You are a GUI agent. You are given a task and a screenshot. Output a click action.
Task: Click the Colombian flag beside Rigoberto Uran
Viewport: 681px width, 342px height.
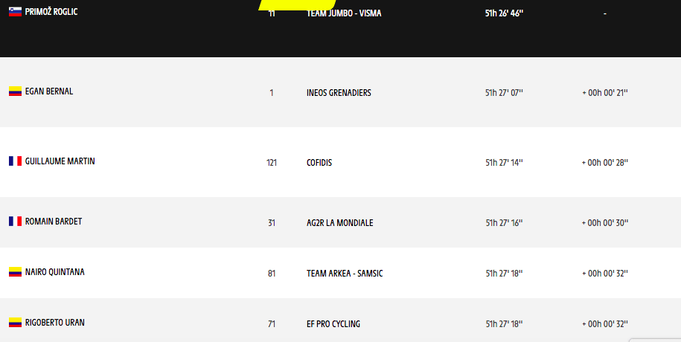coord(15,323)
